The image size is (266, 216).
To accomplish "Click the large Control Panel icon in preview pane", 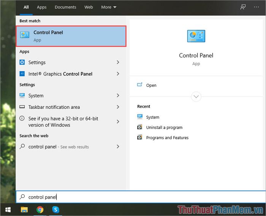I will point(196,36).
